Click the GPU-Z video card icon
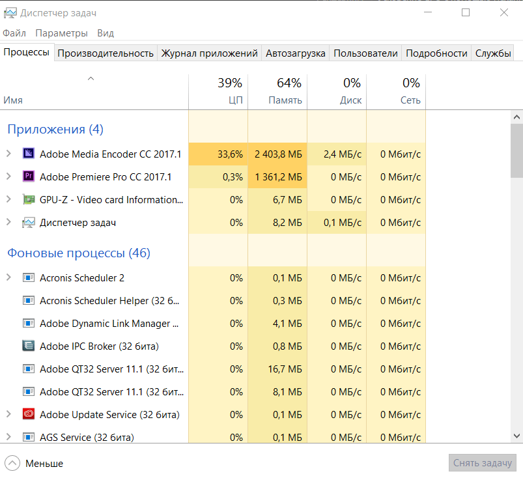The width and height of the screenshot is (523, 478). [29, 199]
